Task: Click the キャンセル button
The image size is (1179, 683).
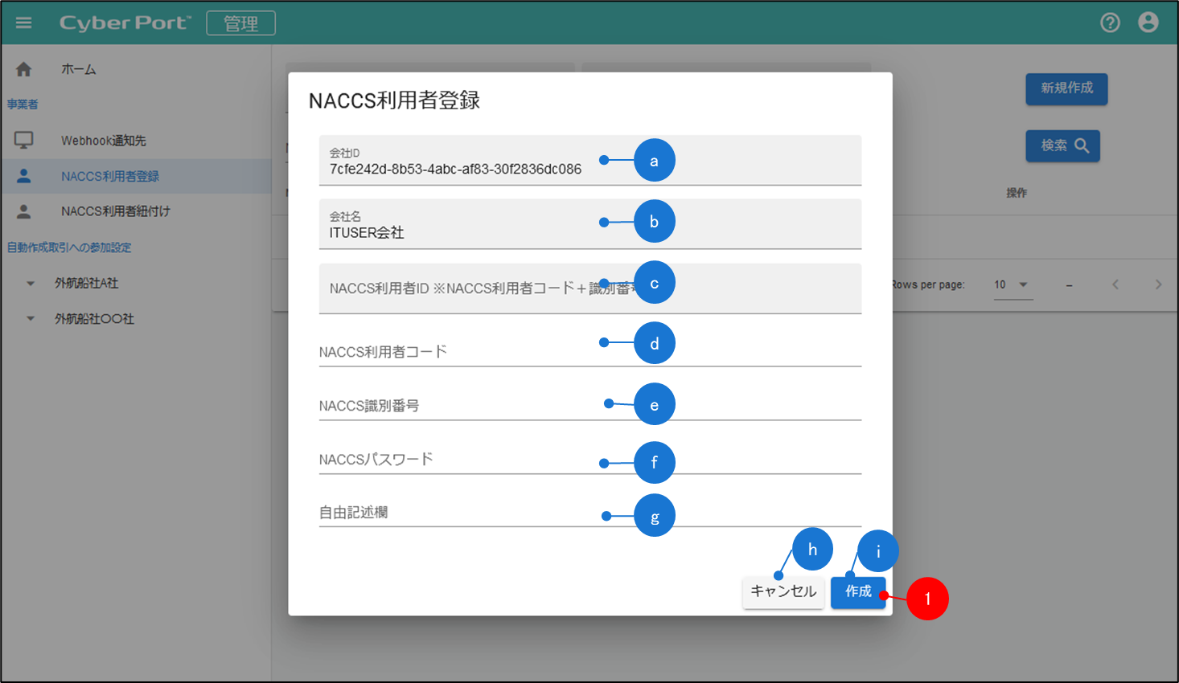Action: coord(783,592)
